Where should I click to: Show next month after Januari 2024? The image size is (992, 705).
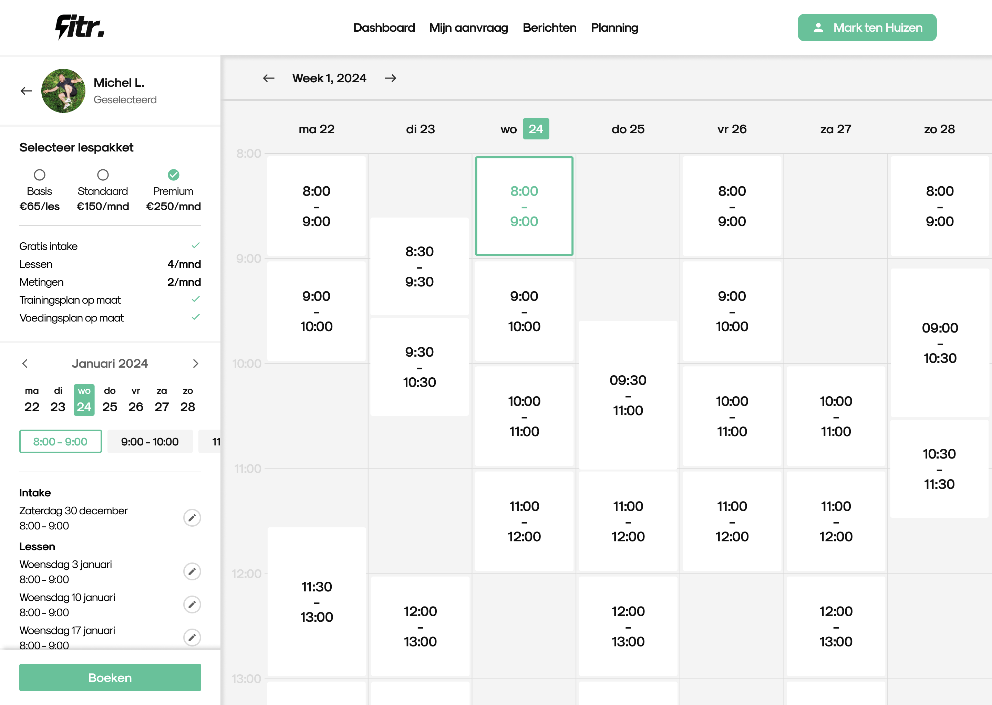pyautogui.click(x=195, y=364)
